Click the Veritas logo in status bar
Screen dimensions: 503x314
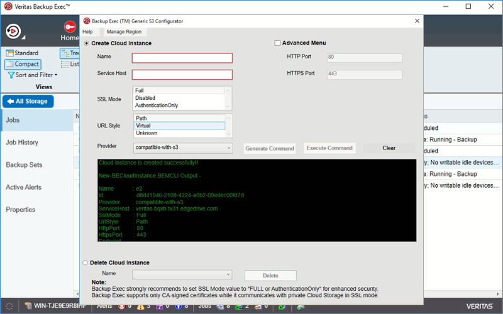480,306
